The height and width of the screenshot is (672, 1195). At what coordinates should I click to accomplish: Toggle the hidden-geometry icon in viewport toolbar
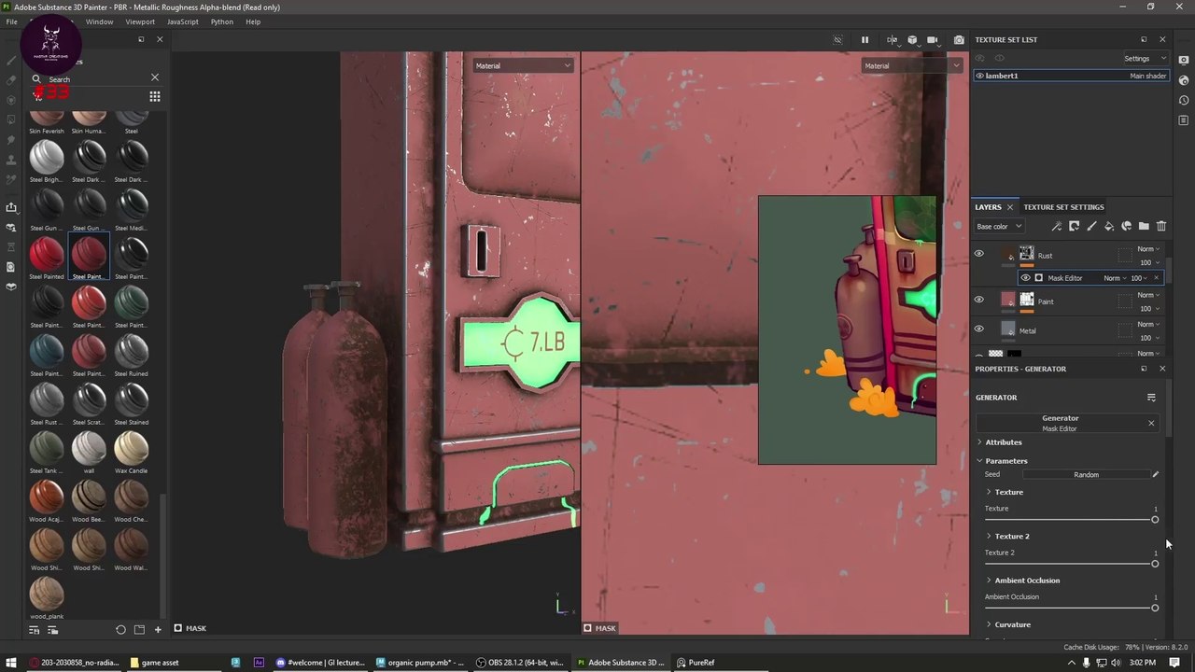837,40
